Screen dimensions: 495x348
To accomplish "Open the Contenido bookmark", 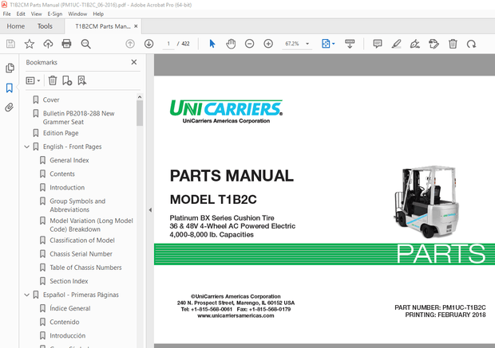I will coord(65,322).
